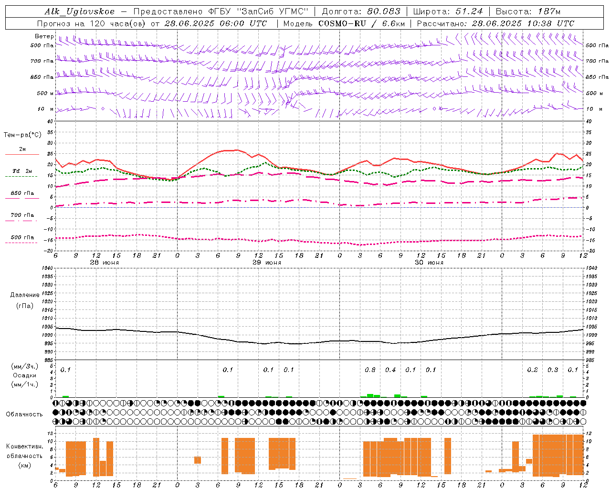Select forecast header "Прогноз на 120 часа(ов)"
Screen dimensions: 611x489
(x=92, y=23)
